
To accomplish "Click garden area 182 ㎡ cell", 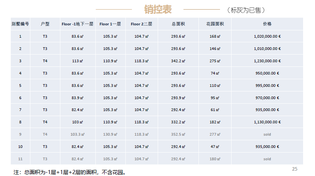I will (x=215, y=122).
